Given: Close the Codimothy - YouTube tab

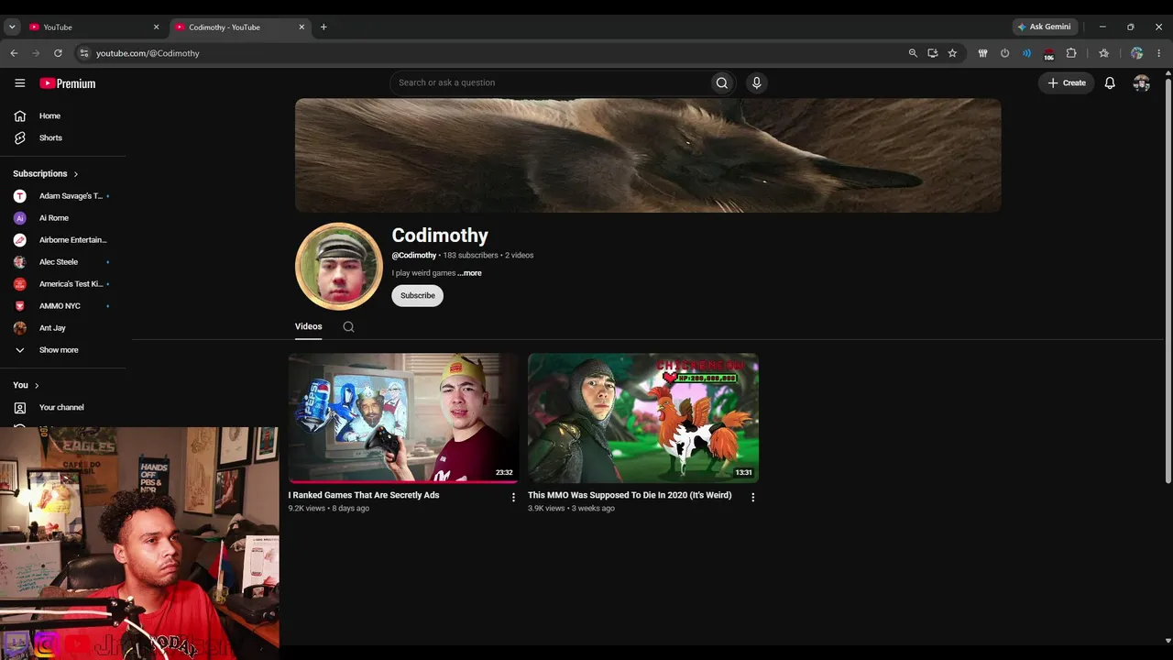Looking at the screenshot, I should coord(301,27).
